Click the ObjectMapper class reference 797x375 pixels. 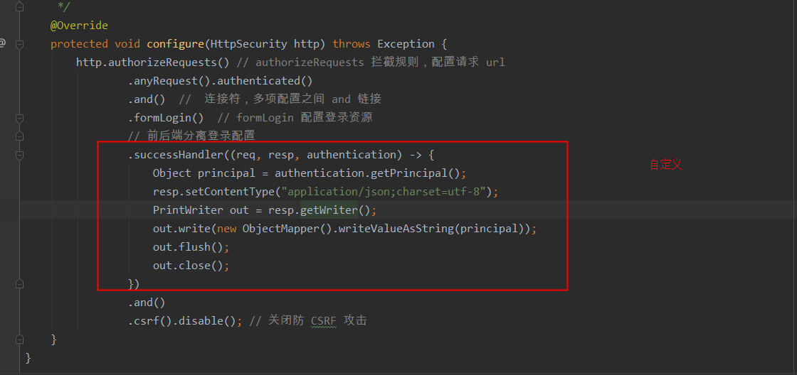point(281,229)
